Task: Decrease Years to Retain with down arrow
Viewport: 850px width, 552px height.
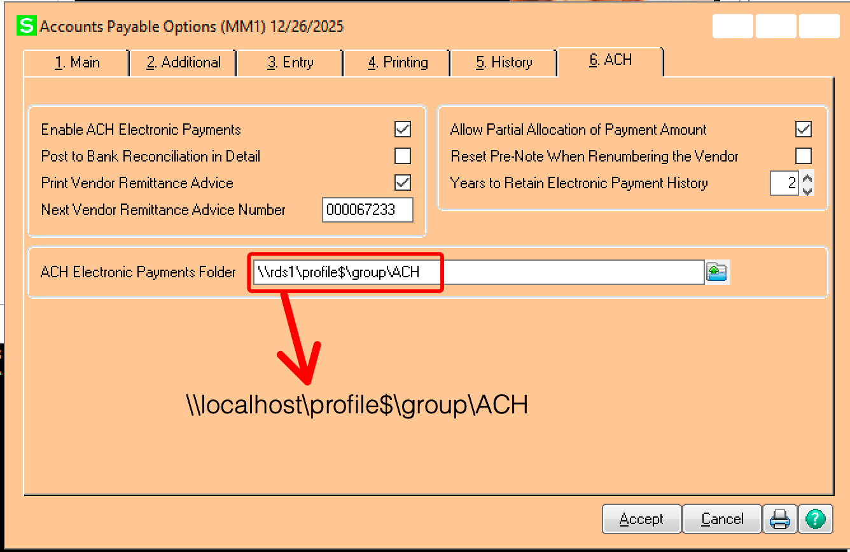Action: pos(807,190)
